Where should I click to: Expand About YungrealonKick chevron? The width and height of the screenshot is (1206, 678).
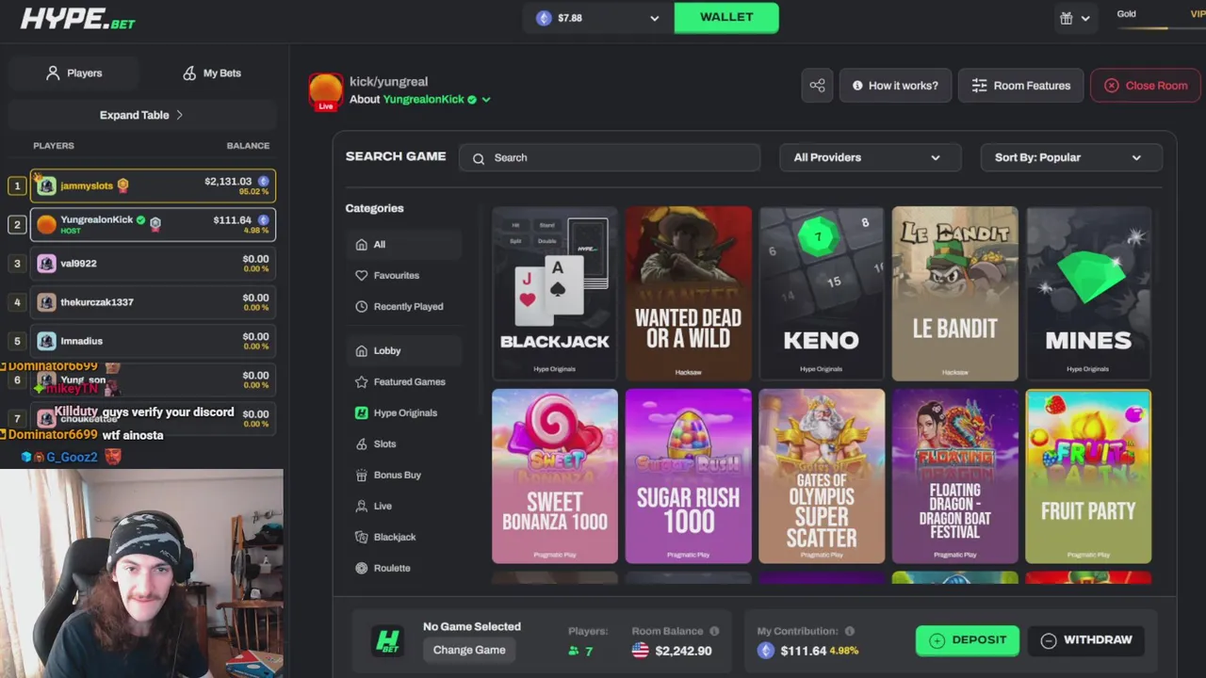click(x=486, y=100)
